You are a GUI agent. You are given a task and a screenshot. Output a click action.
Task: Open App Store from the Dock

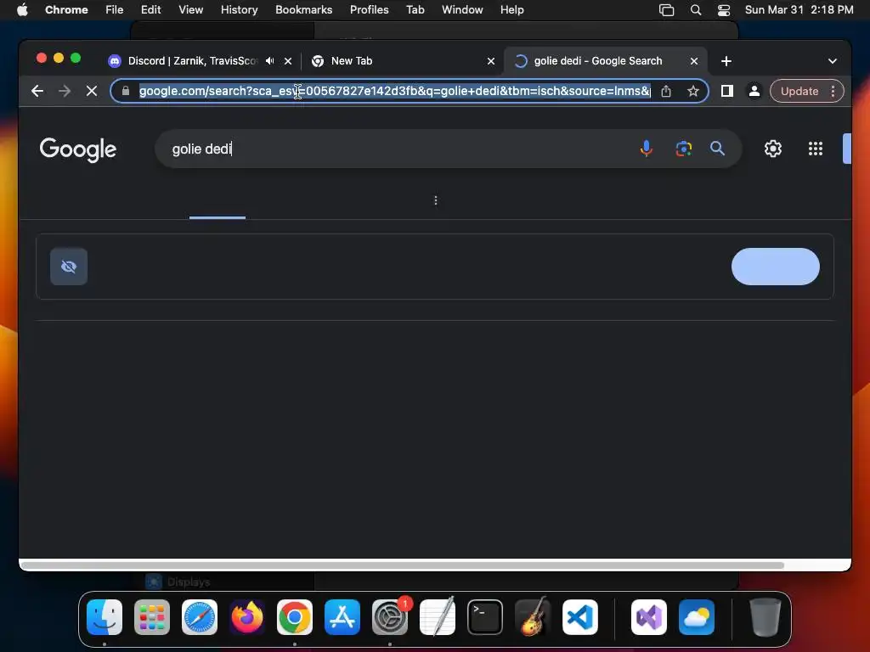click(342, 617)
